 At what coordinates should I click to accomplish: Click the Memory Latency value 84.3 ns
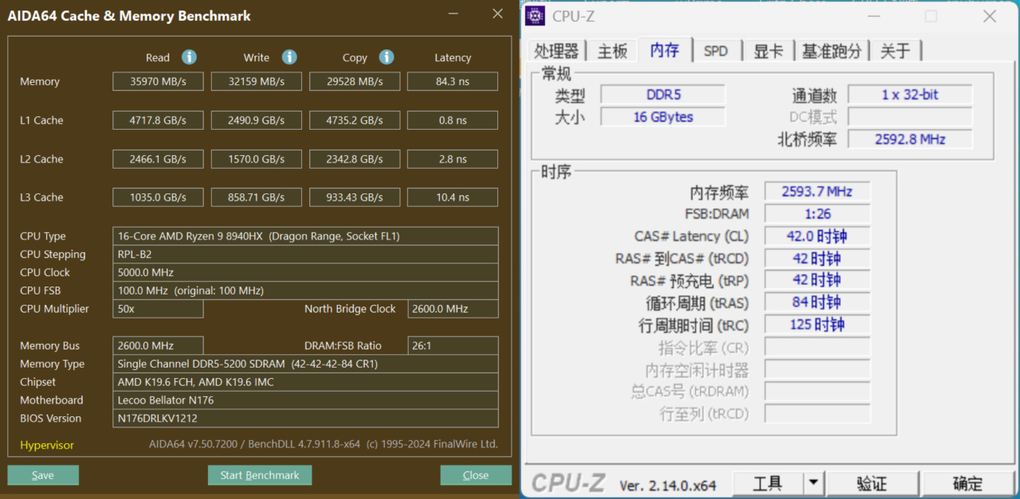tap(453, 81)
